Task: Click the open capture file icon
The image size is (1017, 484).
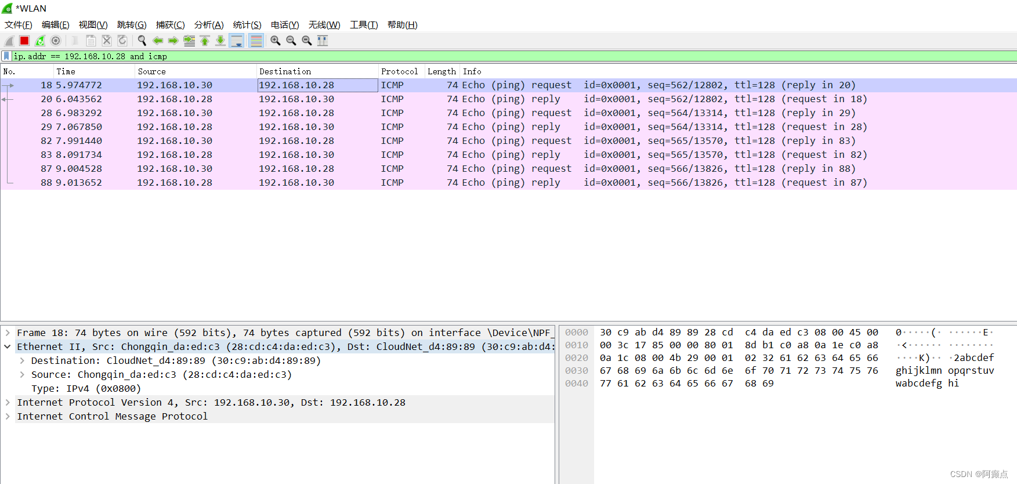Action: pyautogui.click(x=75, y=41)
